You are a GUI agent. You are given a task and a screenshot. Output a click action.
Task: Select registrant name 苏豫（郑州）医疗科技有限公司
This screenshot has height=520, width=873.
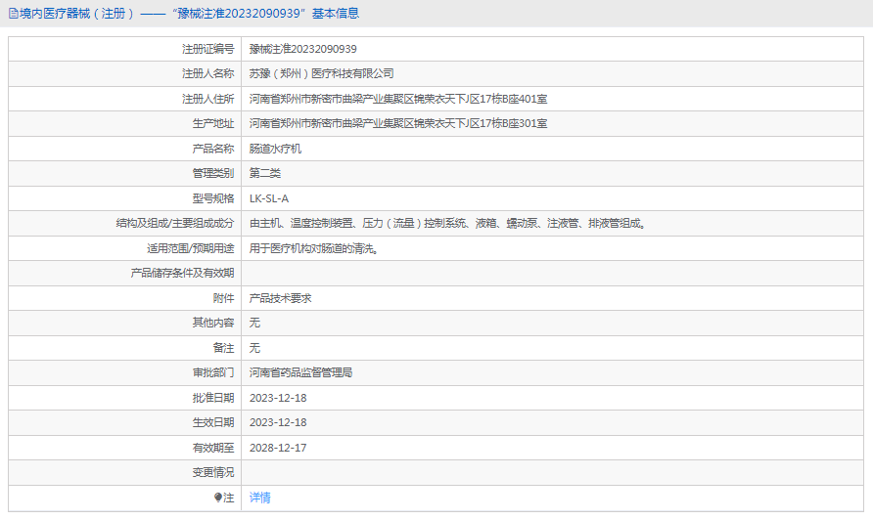[322, 73]
